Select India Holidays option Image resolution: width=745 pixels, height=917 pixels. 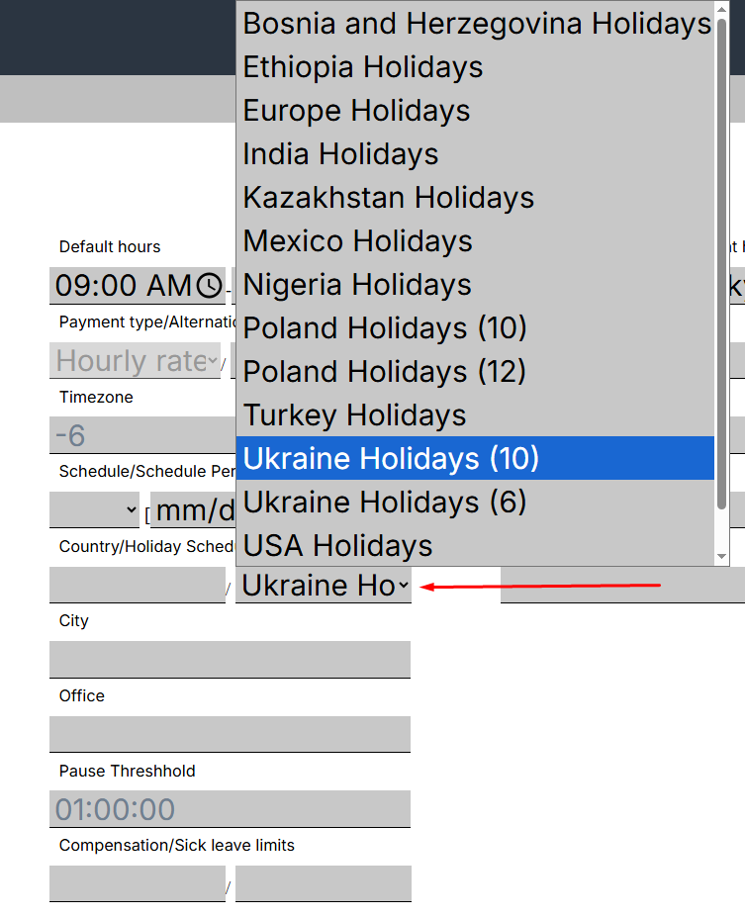click(x=340, y=154)
